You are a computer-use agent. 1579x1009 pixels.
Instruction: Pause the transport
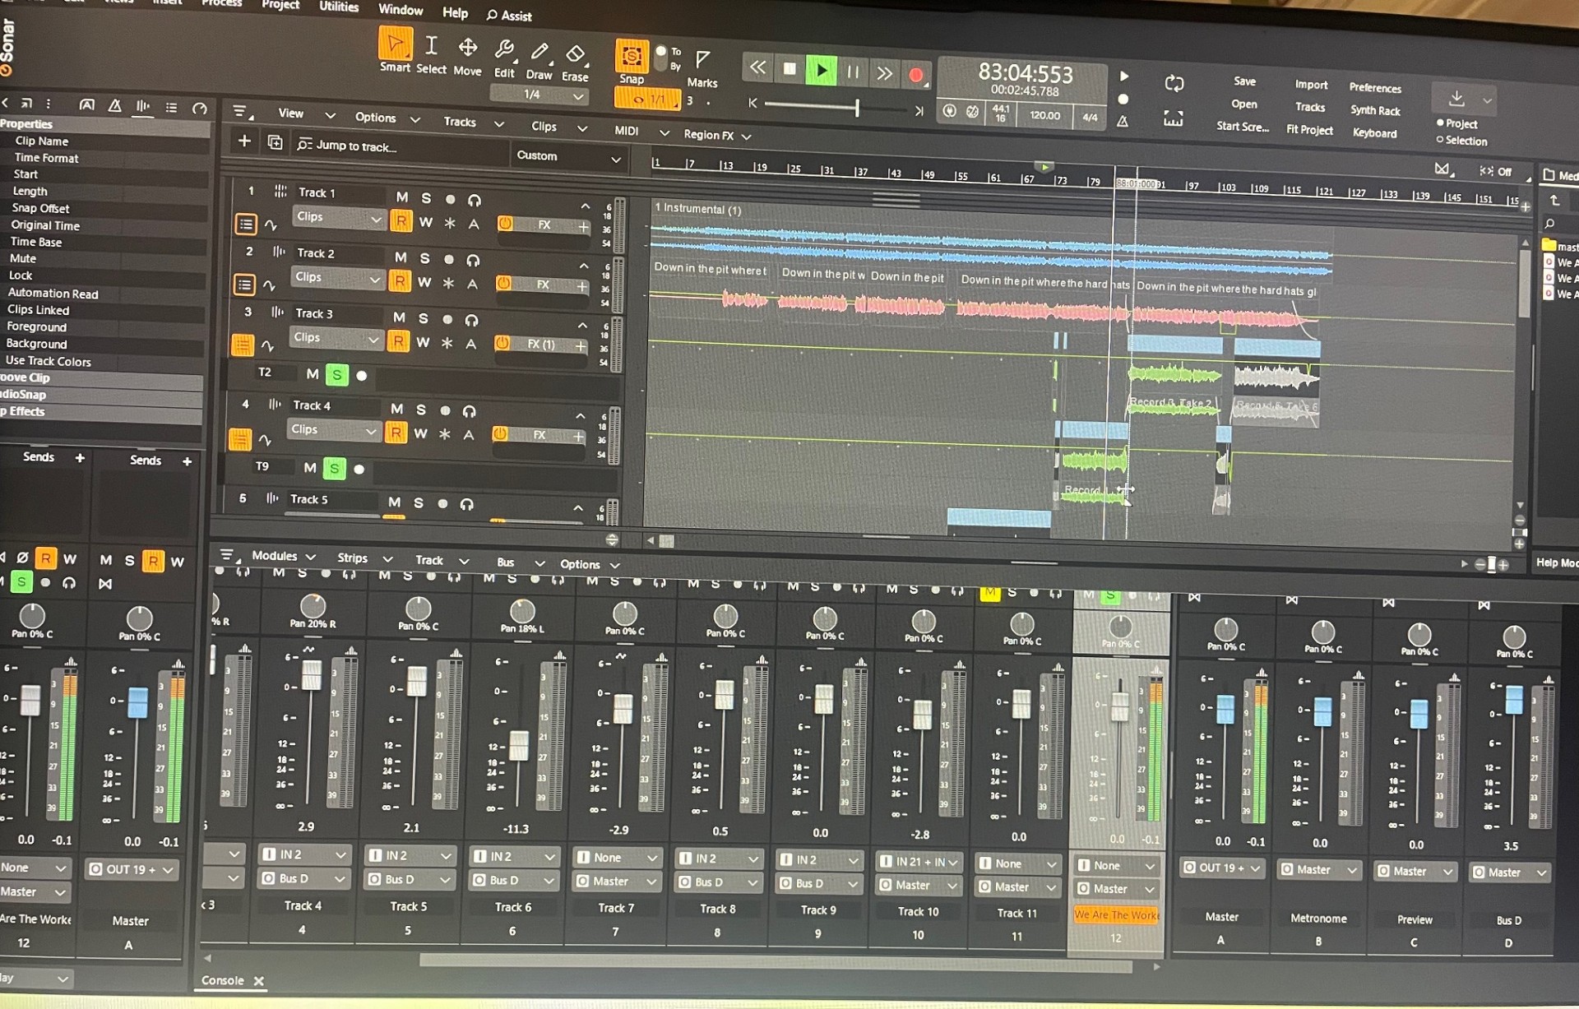click(x=853, y=72)
